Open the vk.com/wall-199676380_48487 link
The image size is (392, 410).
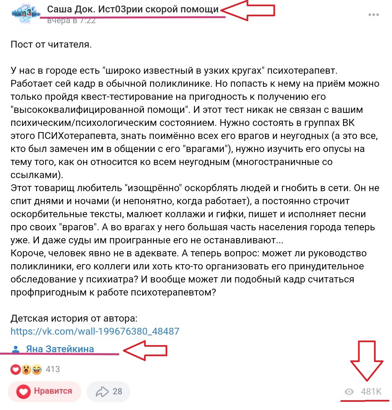95,331
